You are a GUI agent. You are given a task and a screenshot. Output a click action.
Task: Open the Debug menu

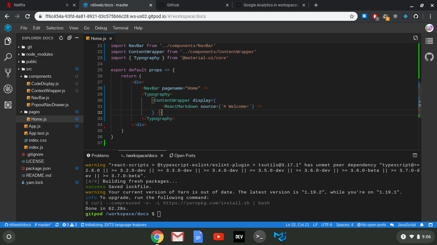click(101, 28)
